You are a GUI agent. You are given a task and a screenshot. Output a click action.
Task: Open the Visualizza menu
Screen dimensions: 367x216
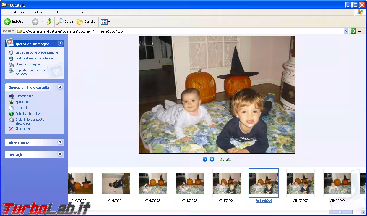(x=36, y=12)
